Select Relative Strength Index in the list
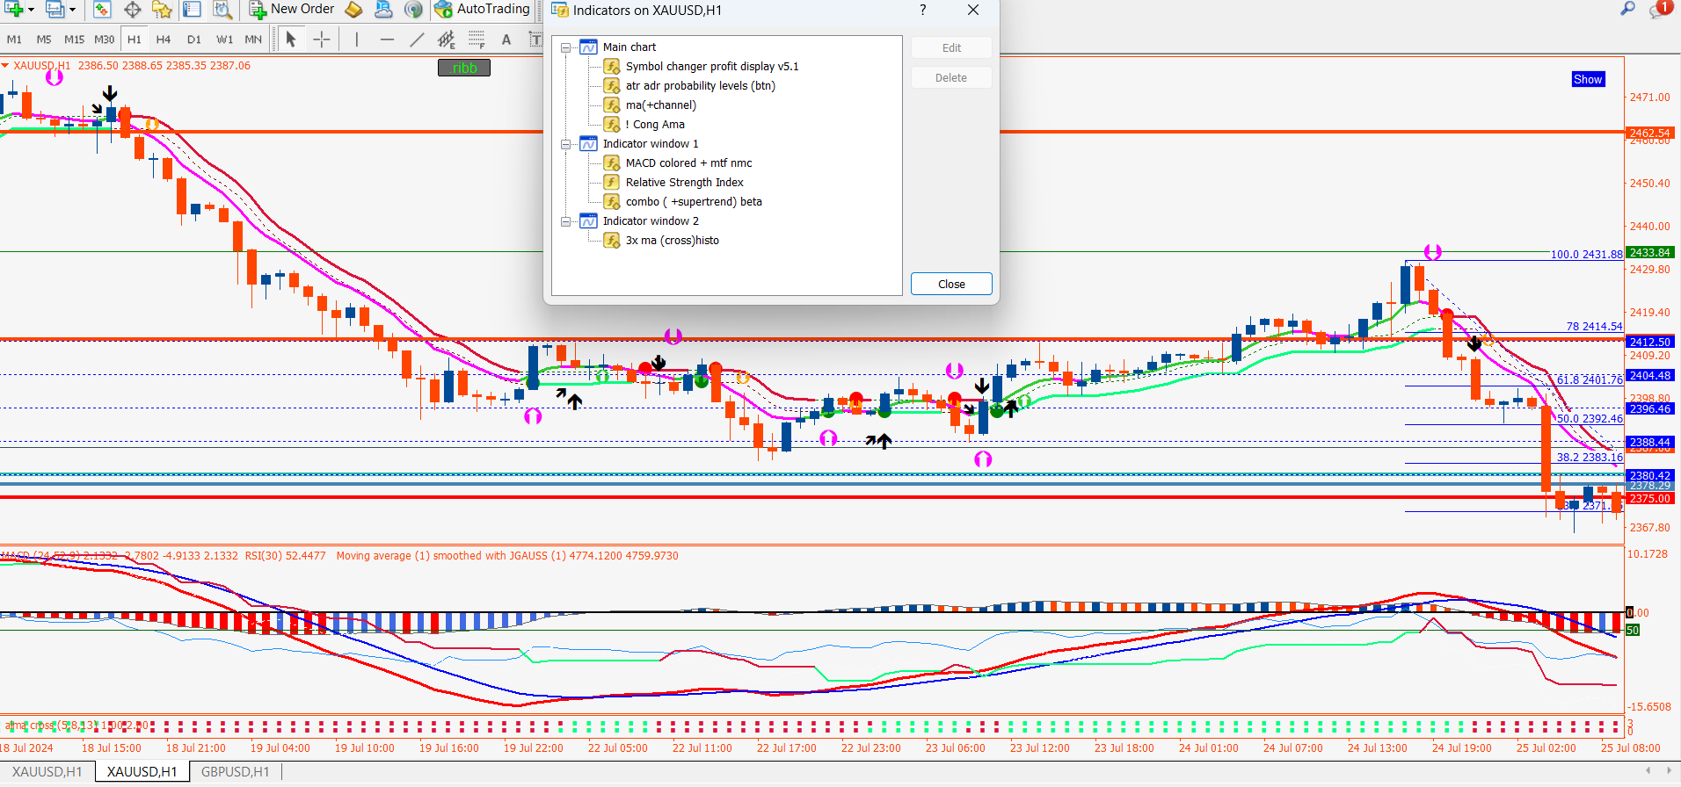Screen dimensions: 1681x787 [x=684, y=183]
